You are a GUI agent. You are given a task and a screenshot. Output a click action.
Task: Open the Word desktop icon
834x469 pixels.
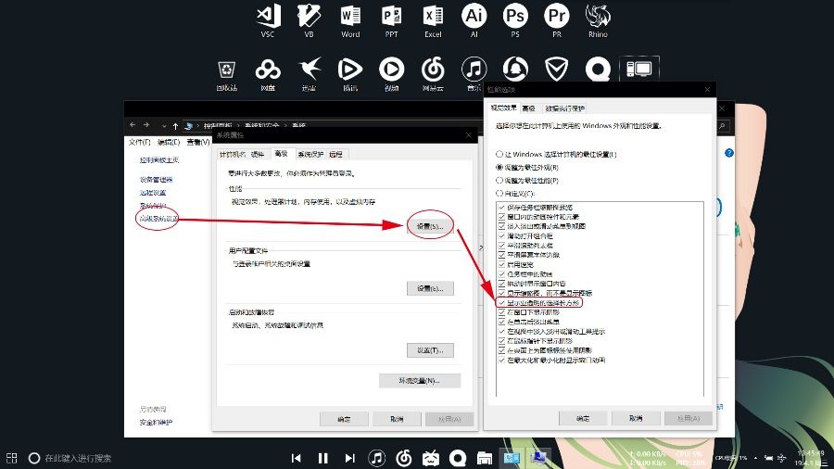click(350, 20)
